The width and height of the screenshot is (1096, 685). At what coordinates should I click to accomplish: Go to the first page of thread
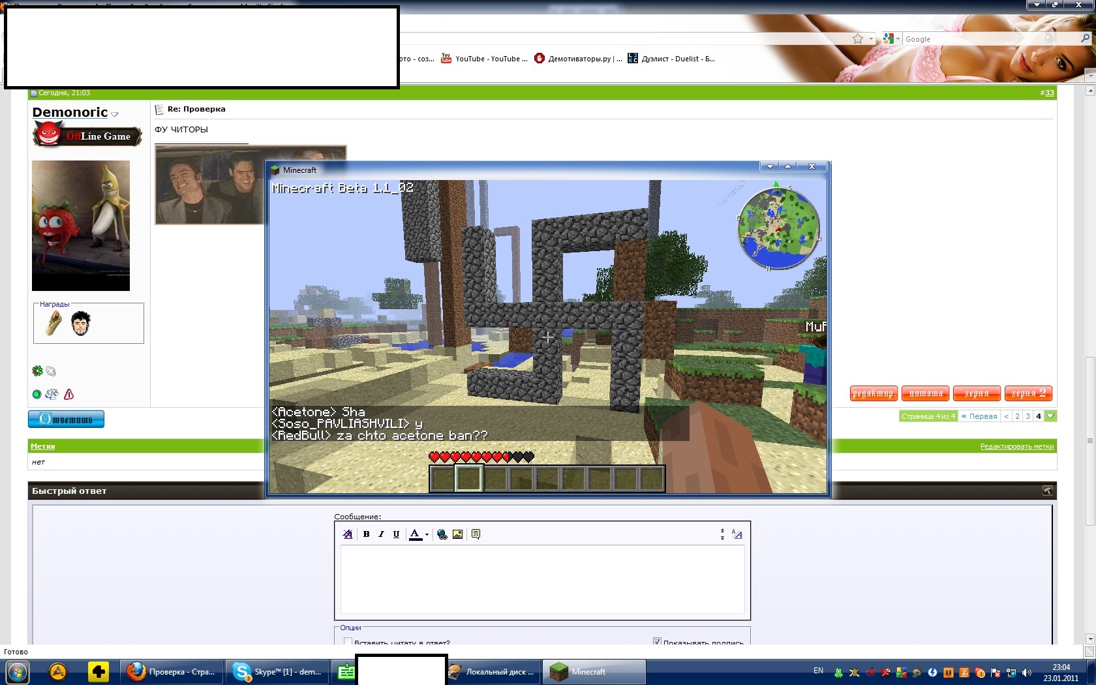979,416
